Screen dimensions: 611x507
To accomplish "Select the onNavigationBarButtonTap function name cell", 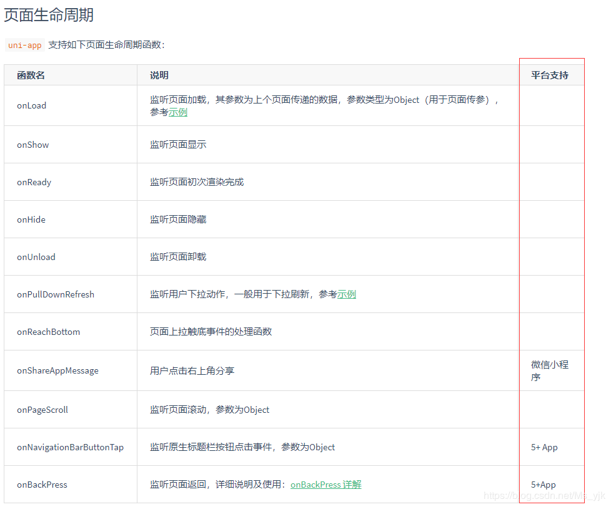I will 70,447.
